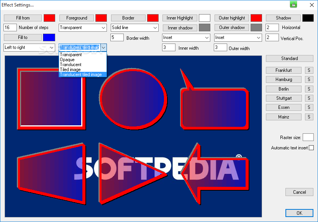Image resolution: width=318 pixels, height=222 pixels.
Task: Click the Shadow button
Action: coord(283,18)
